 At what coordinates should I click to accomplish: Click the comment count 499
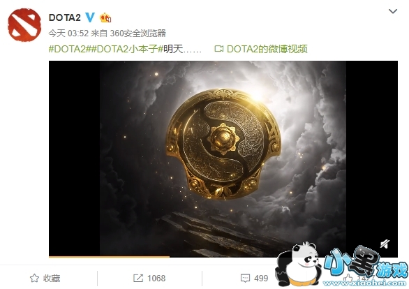pyautogui.click(x=261, y=279)
